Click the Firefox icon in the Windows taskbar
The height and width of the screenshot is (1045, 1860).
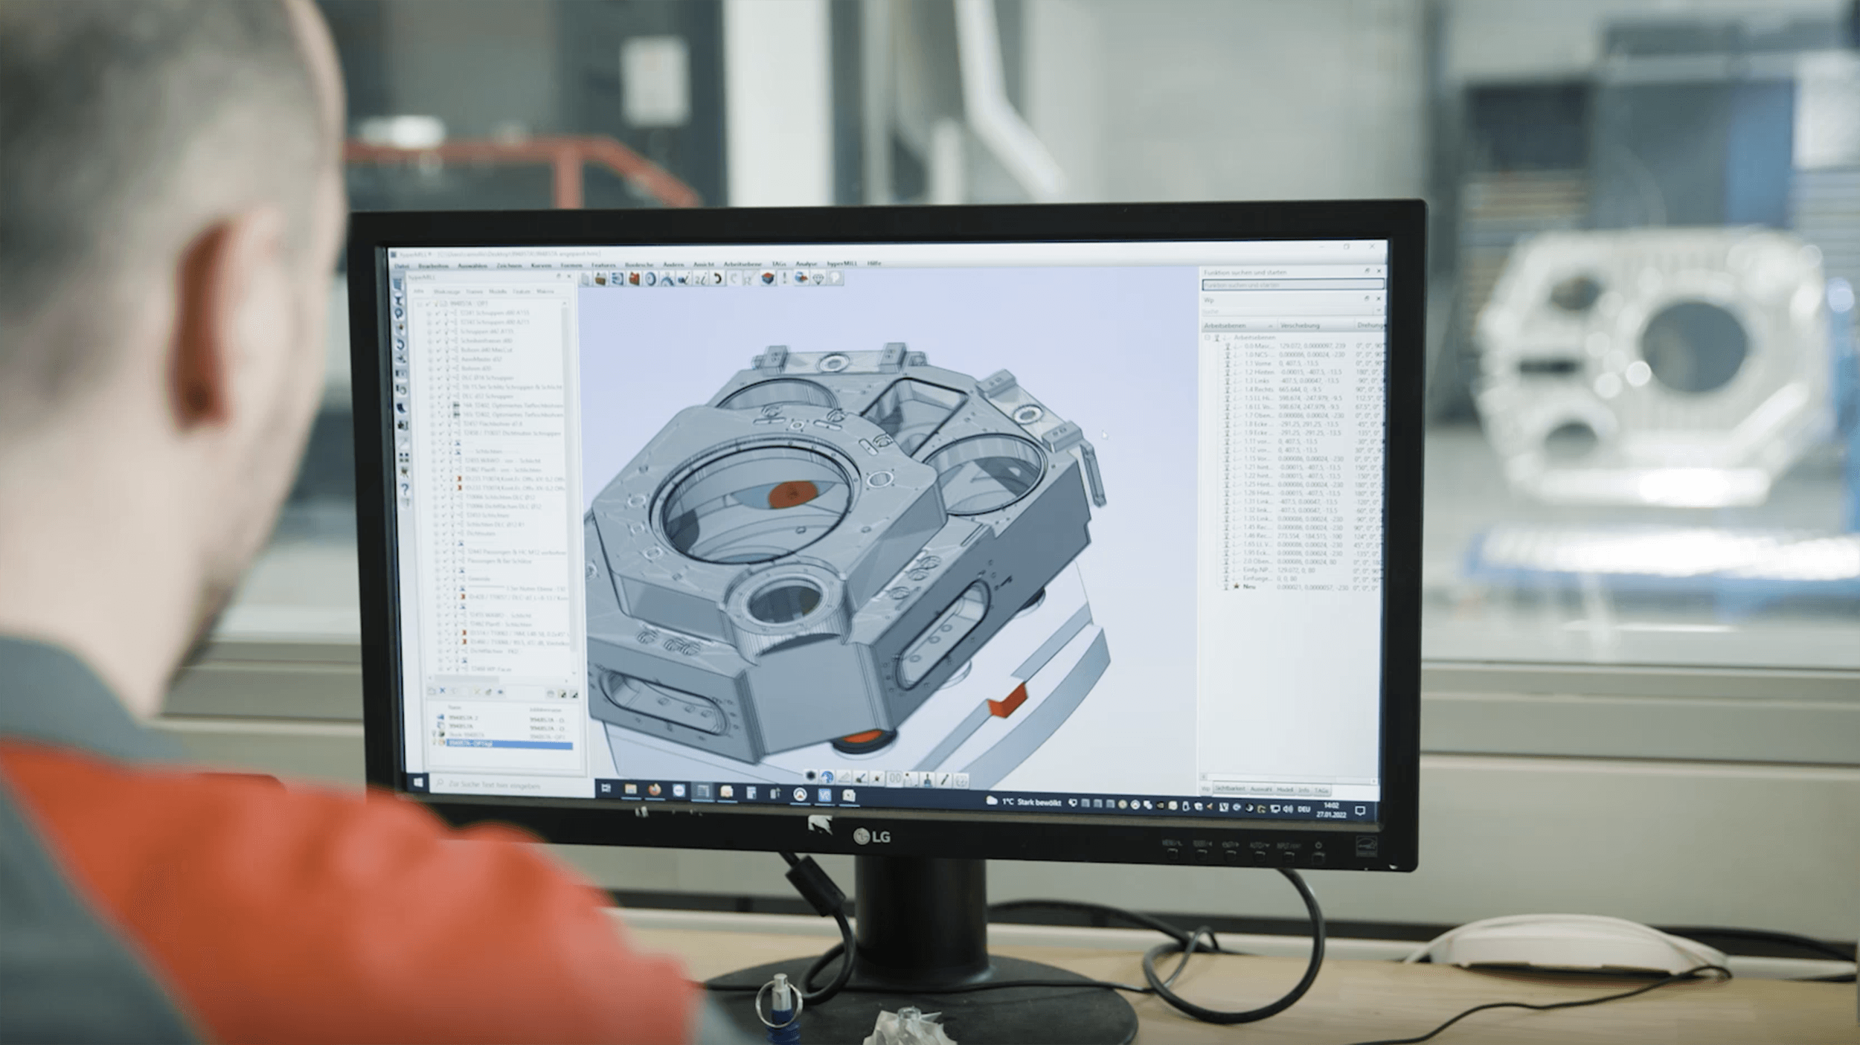[655, 791]
